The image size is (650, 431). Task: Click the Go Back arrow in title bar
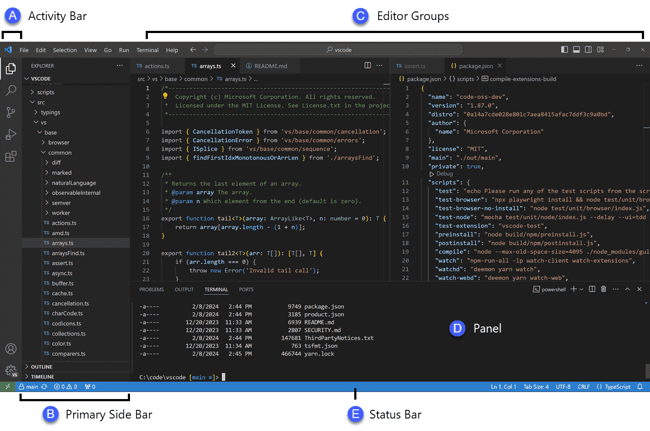click(193, 50)
